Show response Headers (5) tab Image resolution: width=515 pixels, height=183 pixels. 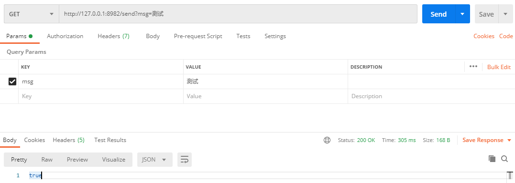(69, 140)
